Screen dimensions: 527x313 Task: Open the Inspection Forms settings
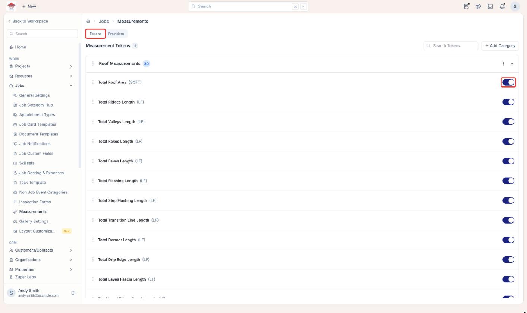tap(35, 202)
